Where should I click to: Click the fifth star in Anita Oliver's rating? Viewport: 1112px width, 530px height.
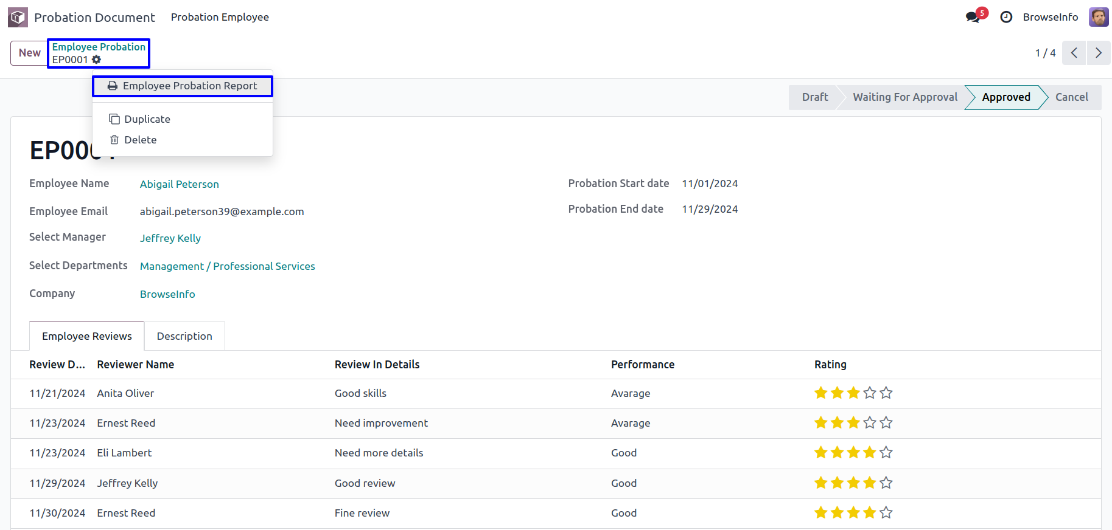(886, 393)
